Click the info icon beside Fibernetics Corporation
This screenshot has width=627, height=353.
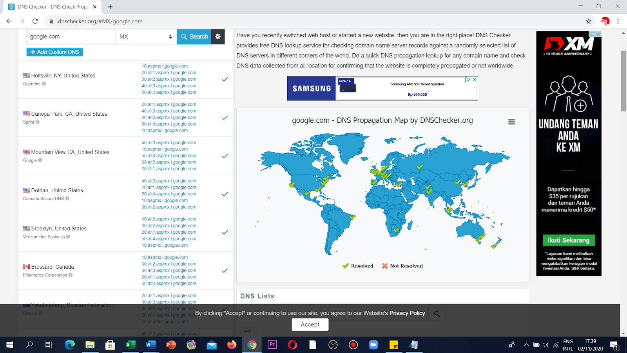point(71,275)
